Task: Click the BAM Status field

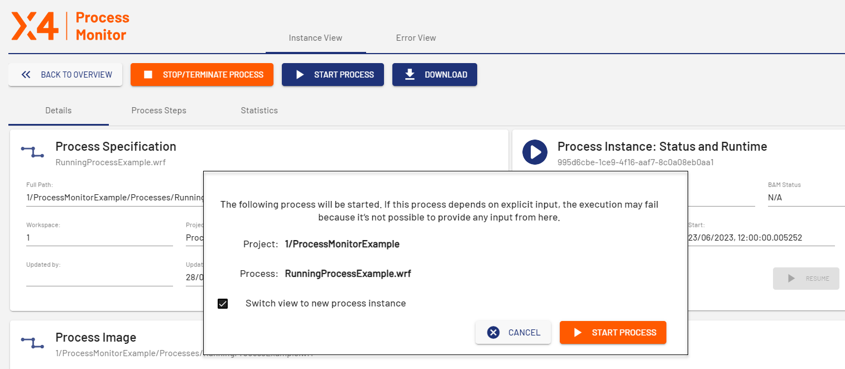Action: [x=805, y=198]
